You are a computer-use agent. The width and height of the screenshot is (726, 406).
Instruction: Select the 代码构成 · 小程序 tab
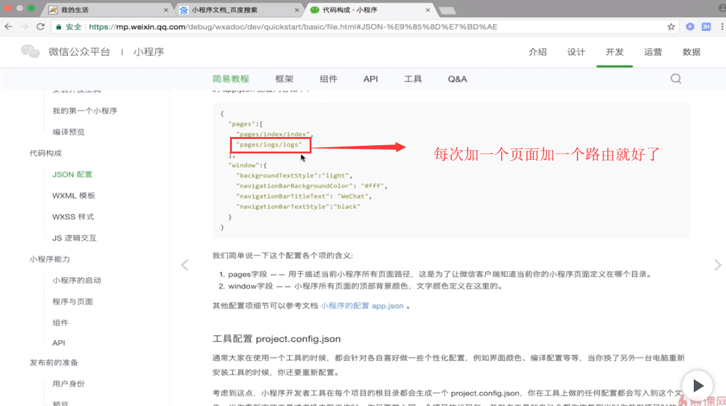[370, 9]
